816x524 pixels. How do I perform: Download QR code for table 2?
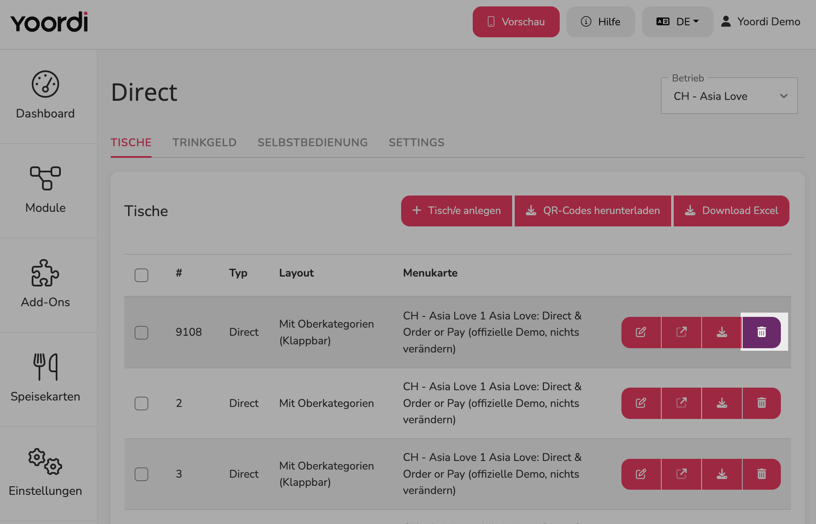(722, 403)
